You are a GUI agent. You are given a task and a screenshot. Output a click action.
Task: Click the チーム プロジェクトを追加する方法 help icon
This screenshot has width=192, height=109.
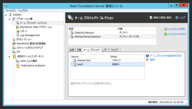147,56
